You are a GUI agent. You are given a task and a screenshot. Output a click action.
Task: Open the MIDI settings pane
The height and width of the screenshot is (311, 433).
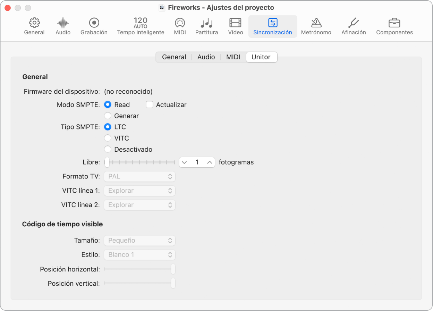(x=180, y=27)
